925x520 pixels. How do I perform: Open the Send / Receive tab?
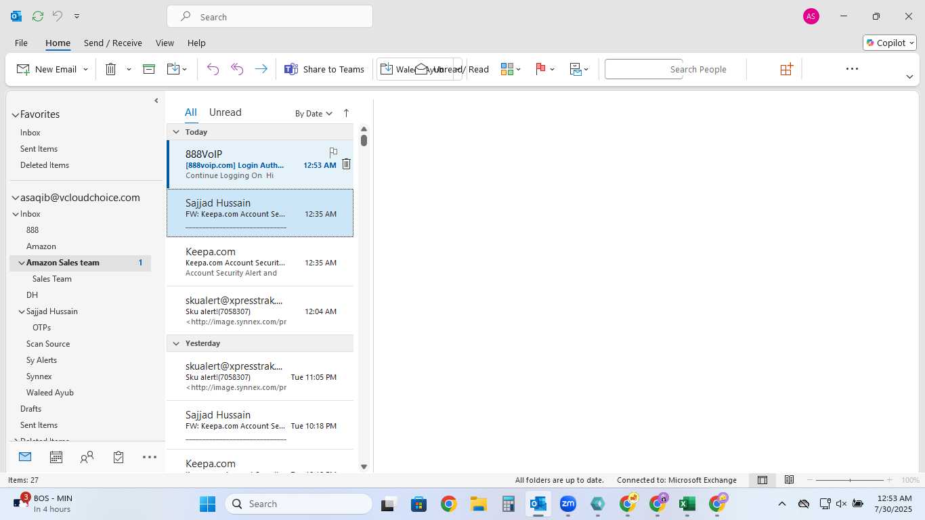pyautogui.click(x=113, y=43)
